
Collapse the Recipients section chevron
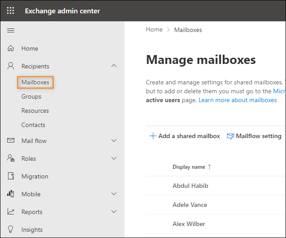pyautogui.click(x=114, y=66)
